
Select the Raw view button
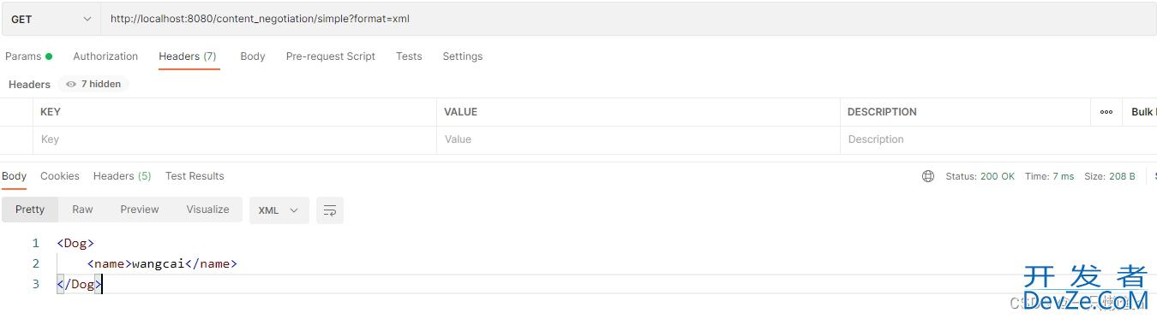(x=82, y=210)
